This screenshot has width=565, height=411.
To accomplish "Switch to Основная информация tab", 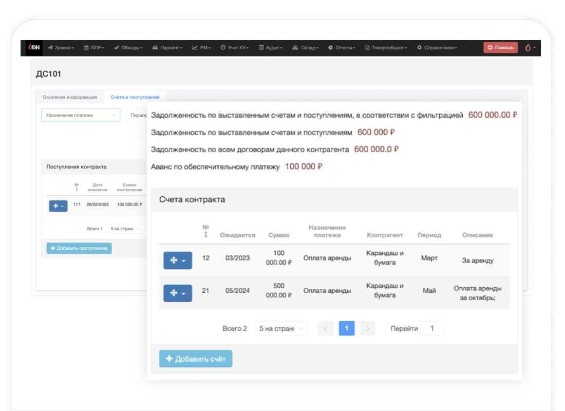I will tap(70, 97).
